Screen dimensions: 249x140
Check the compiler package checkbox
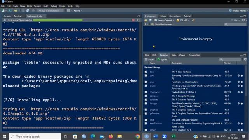point(146,96)
